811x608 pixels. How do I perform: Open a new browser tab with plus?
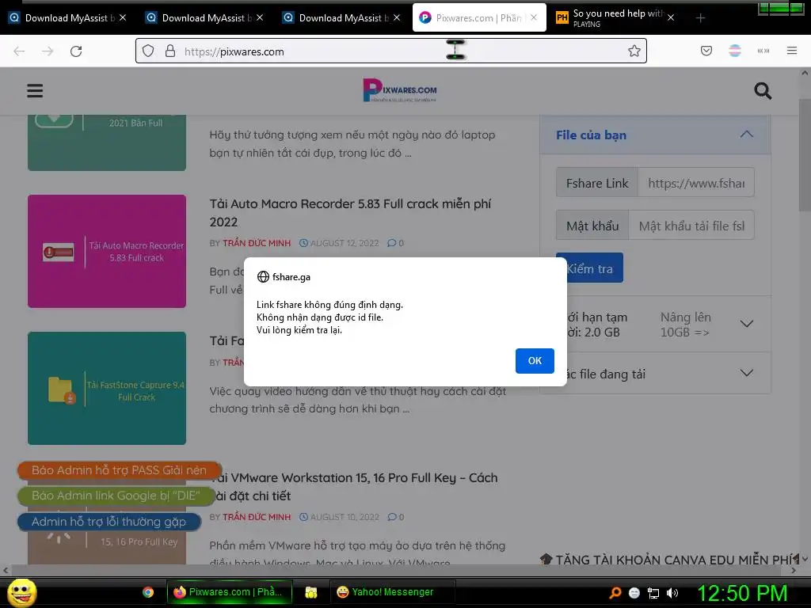(x=700, y=18)
